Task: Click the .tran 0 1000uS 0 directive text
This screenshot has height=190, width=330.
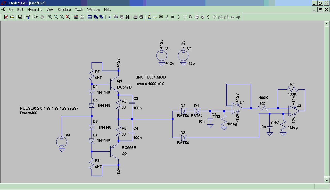Action: coord(150,84)
